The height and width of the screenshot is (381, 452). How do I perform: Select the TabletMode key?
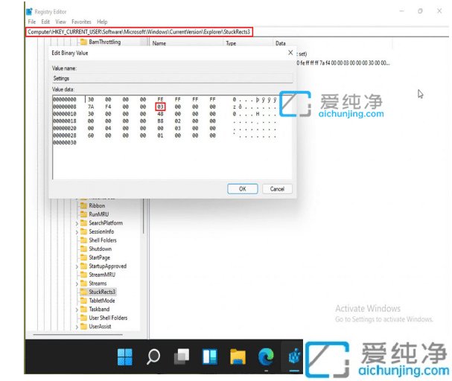[x=102, y=301]
